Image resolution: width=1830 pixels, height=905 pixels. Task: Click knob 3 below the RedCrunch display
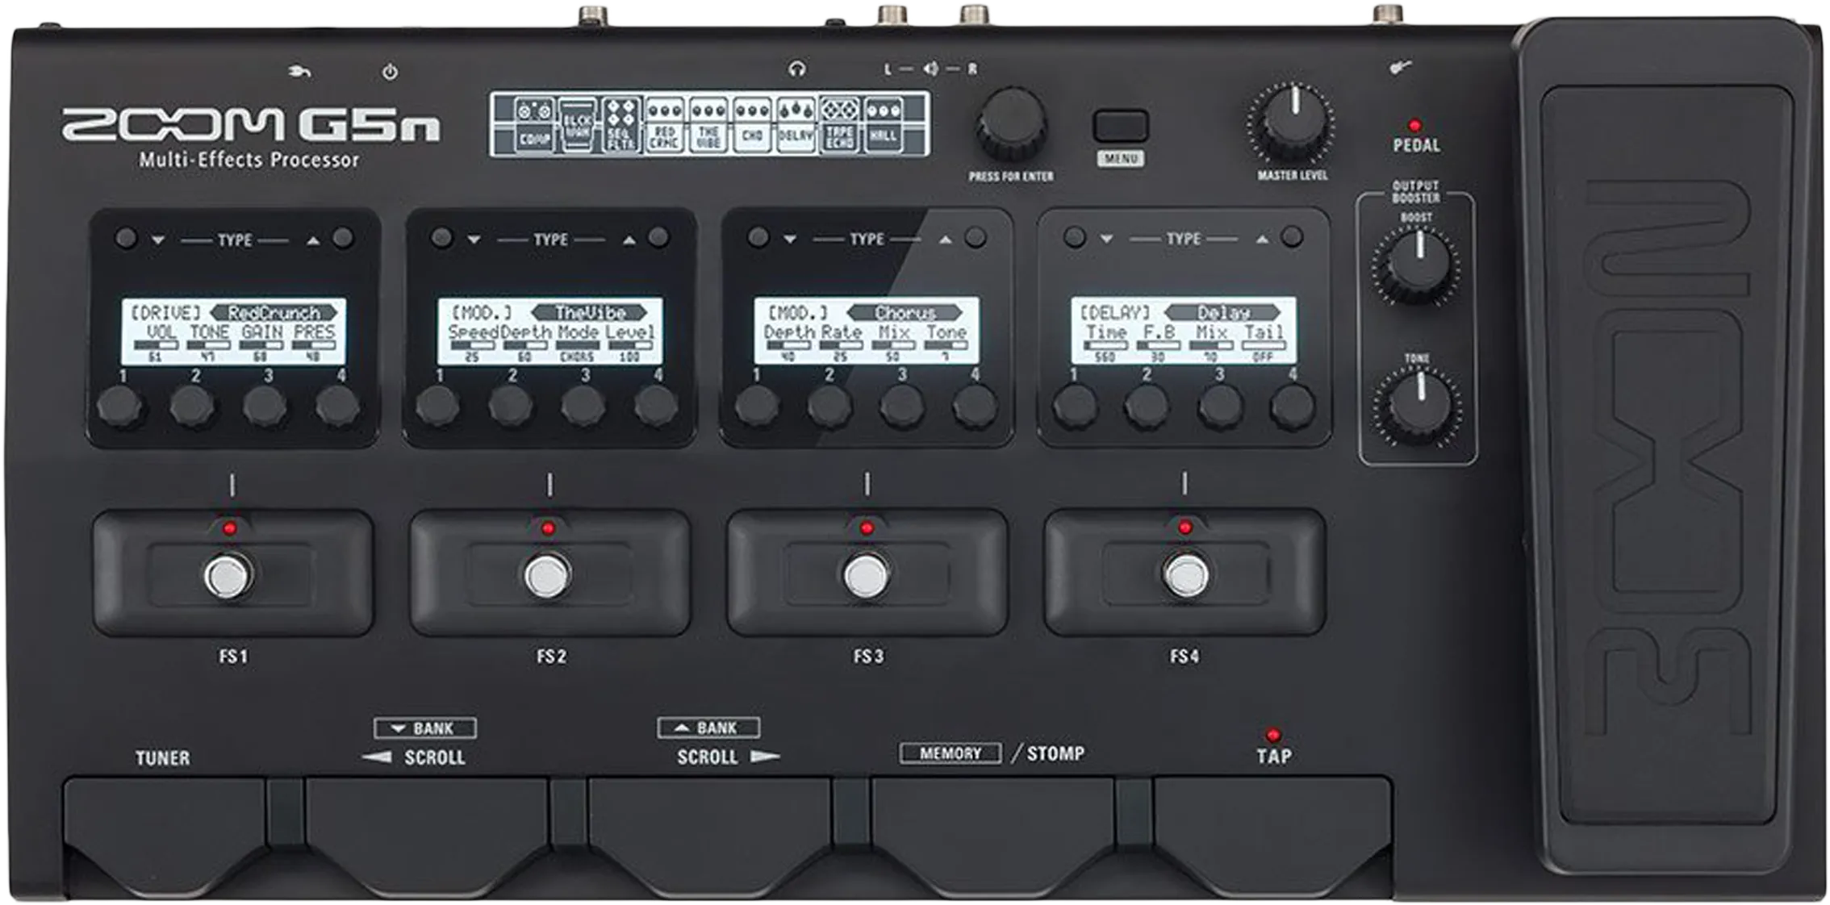click(x=265, y=405)
